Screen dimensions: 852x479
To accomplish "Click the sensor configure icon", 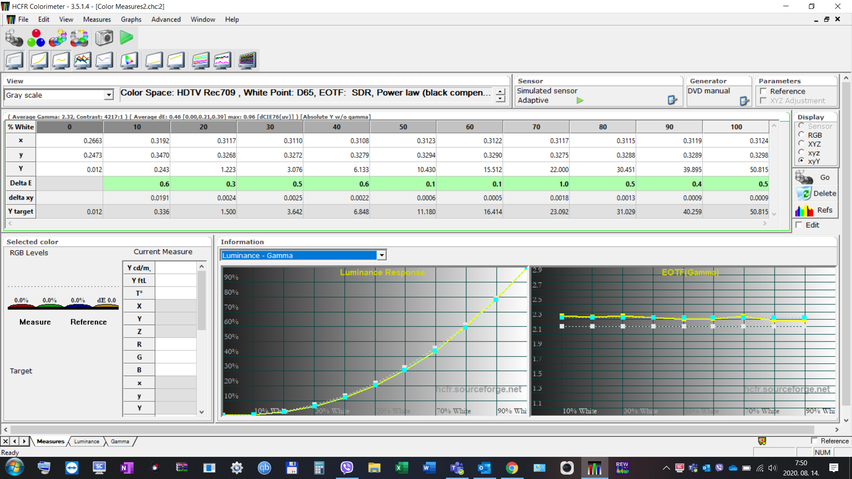I will (x=672, y=100).
